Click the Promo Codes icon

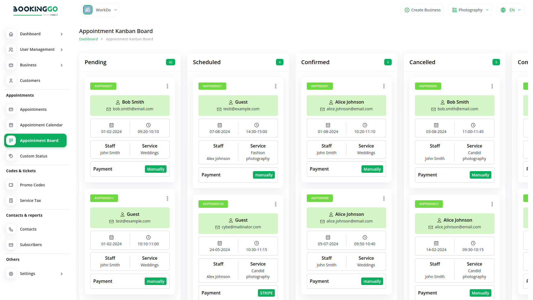(x=11, y=185)
